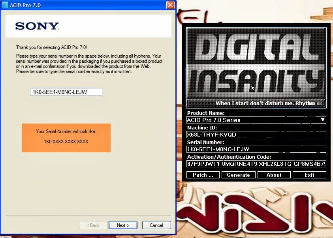333x238 pixels.
Task: Click the Patch button in keygen
Action: coord(203,175)
